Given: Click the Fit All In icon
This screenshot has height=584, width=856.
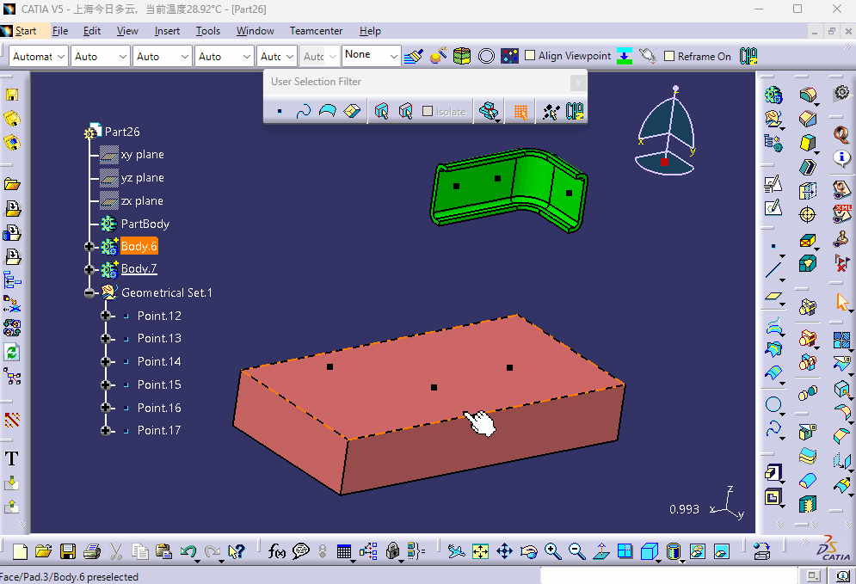Looking at the screenshot, I should [480, 552].
